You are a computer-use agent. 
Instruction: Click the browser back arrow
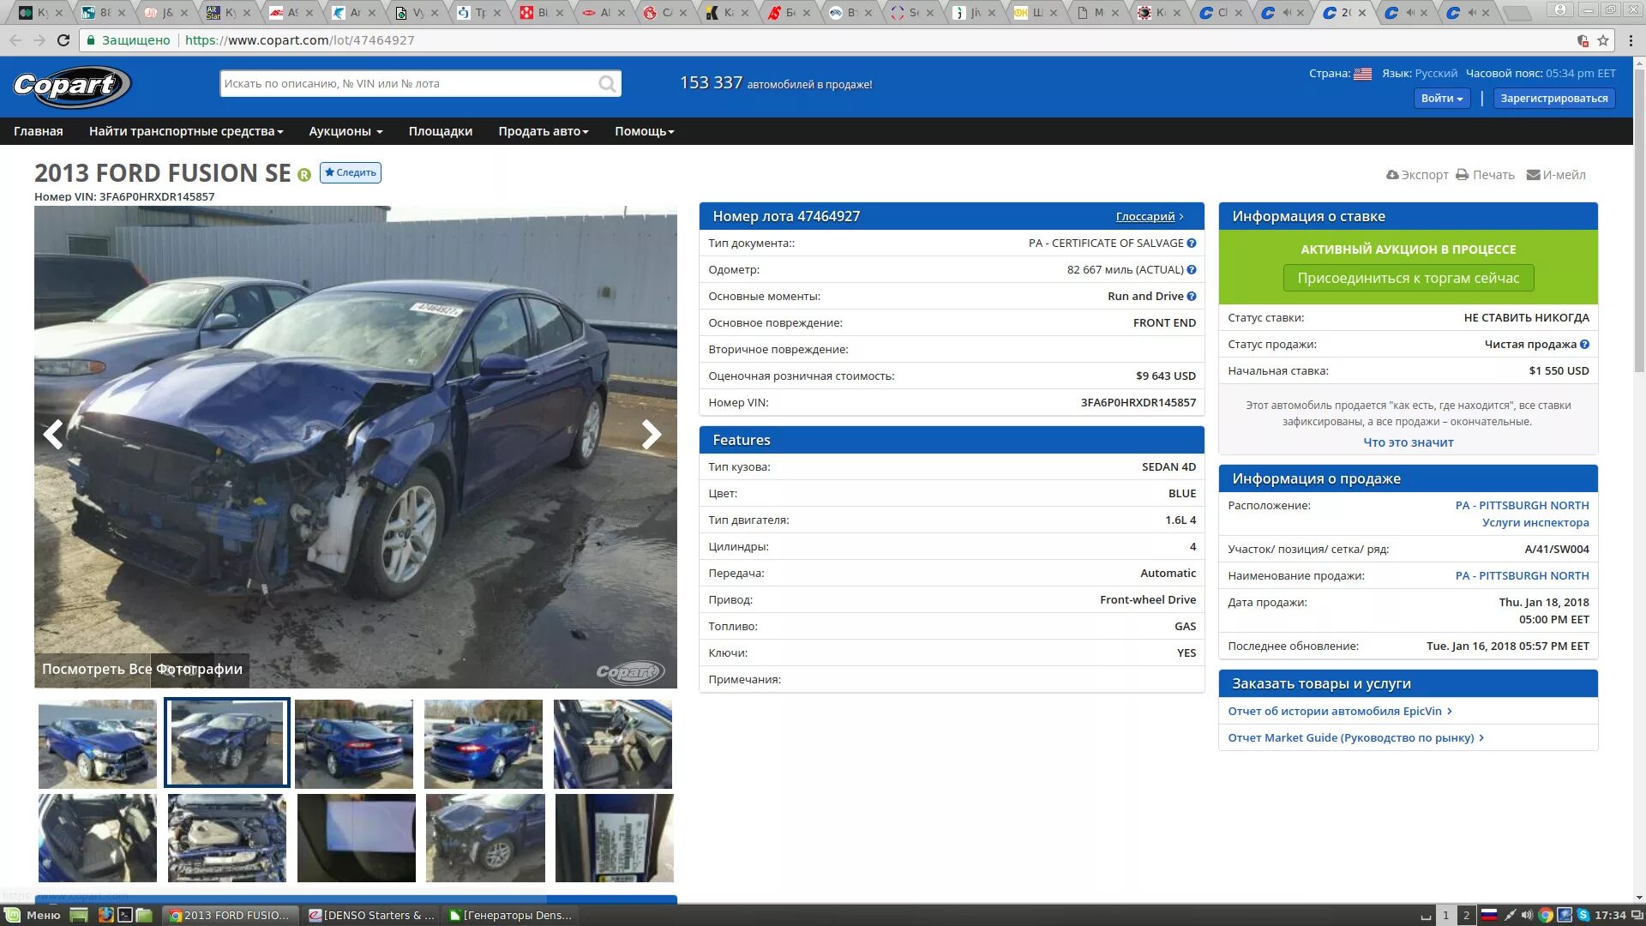coord(15,40)
